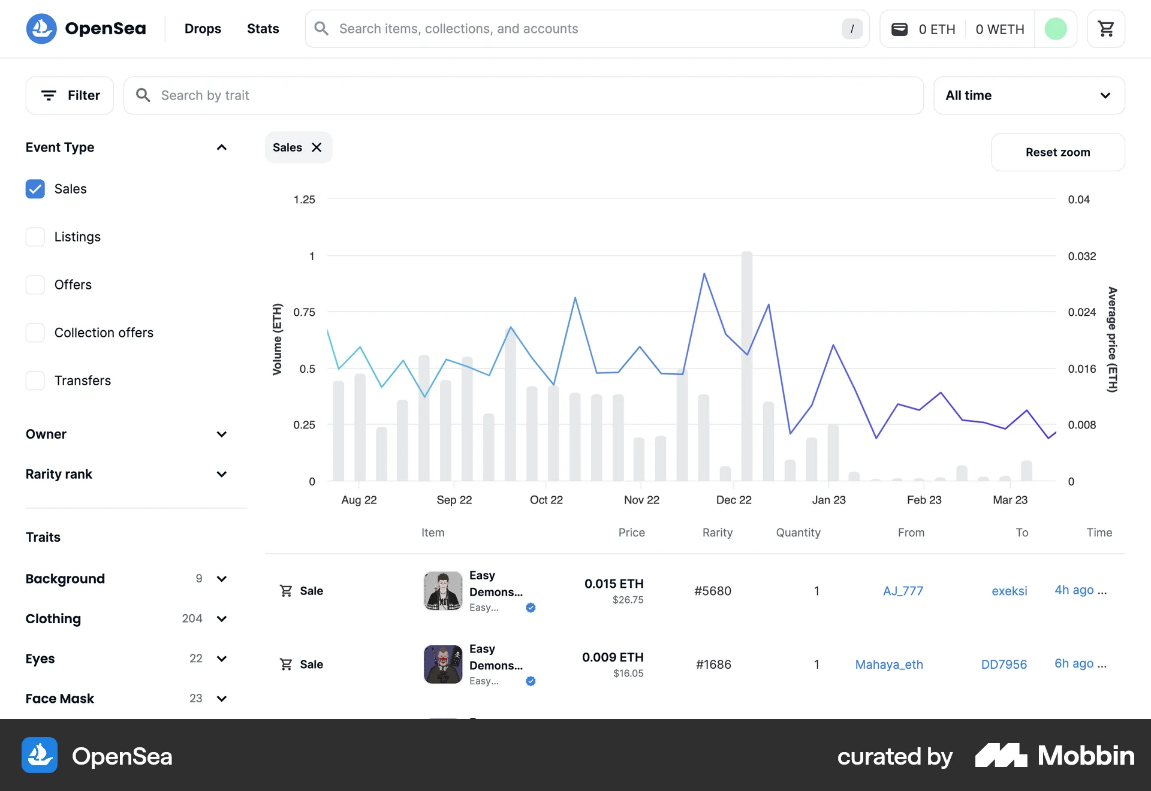The image size is (1151, 791).
Task: Open the profile avatar menu
Action: tap(1056, 28)
